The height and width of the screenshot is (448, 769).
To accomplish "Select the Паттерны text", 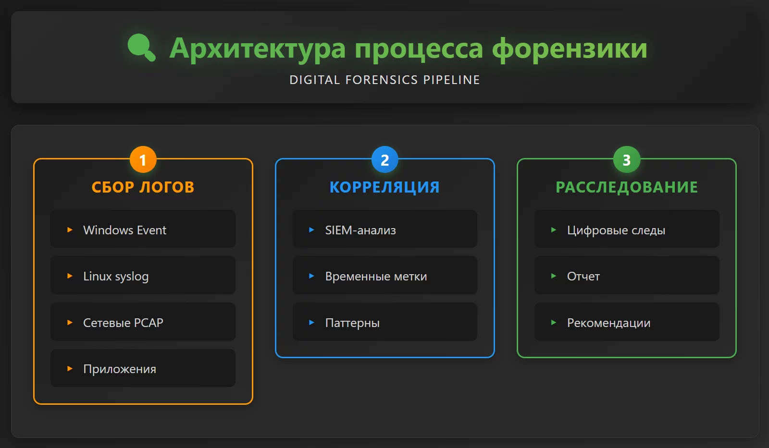I will point(352,323).
